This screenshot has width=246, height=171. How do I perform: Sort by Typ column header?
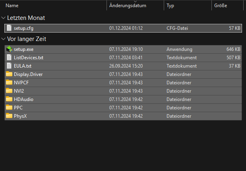pos(170,6)
